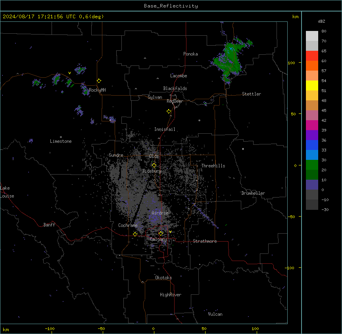The width and height of the screenshot is (342, 334).
Task: Select the 45 value in dBZ legend
Action: [x=324, y=111]
